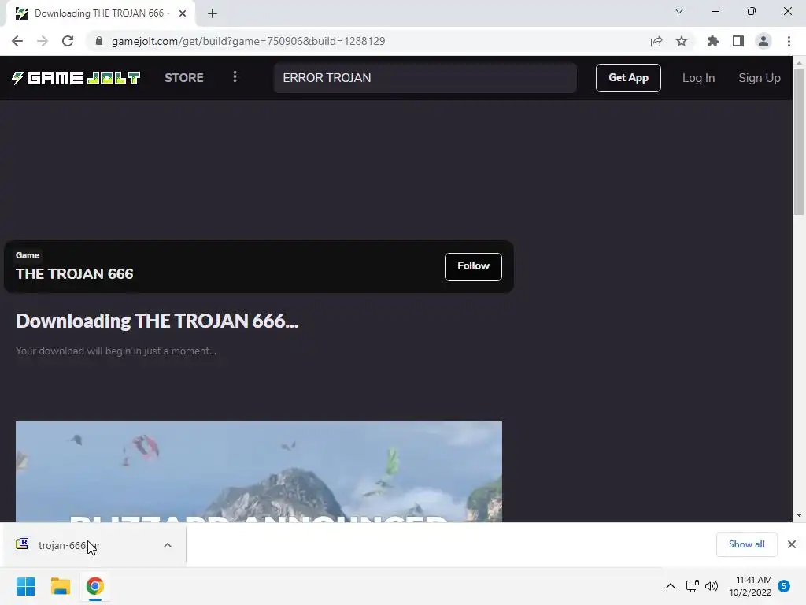Click the Downloading THE TROJAN 666 heading
Screen dimensions: 806x605
tap(157, 321)
